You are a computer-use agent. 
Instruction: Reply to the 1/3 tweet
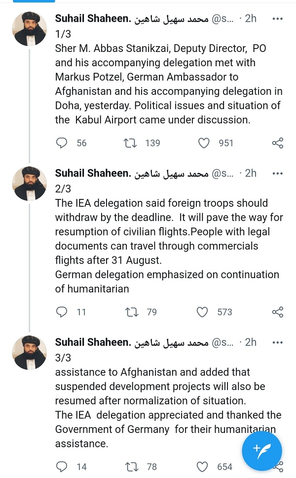tap(62, 143)
